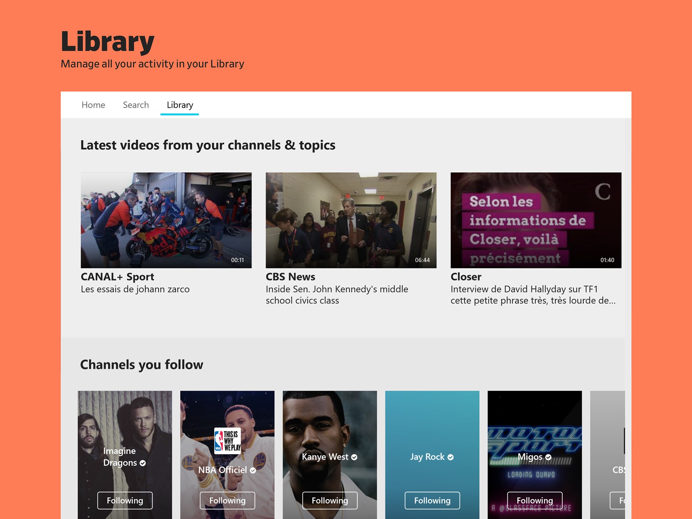692x519 pixels.
Task: Toggle Following on NBA Officiel
Action: [x=227, y=501]
